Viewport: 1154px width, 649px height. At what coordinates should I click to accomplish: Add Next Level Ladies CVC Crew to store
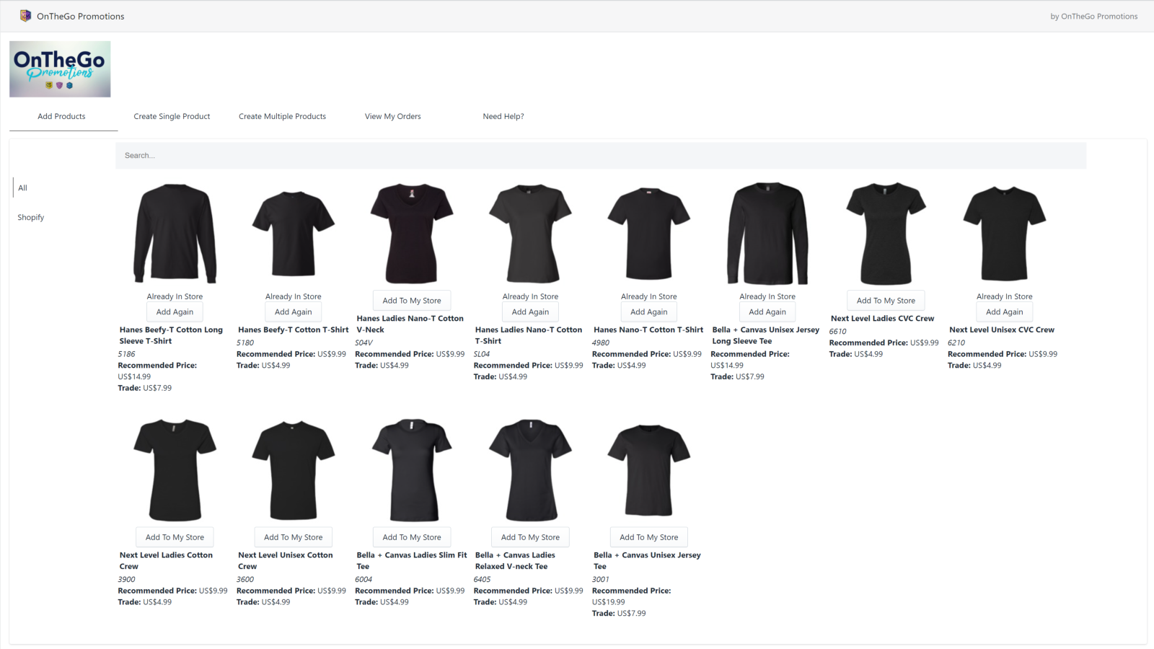click(x=886, y=301)
